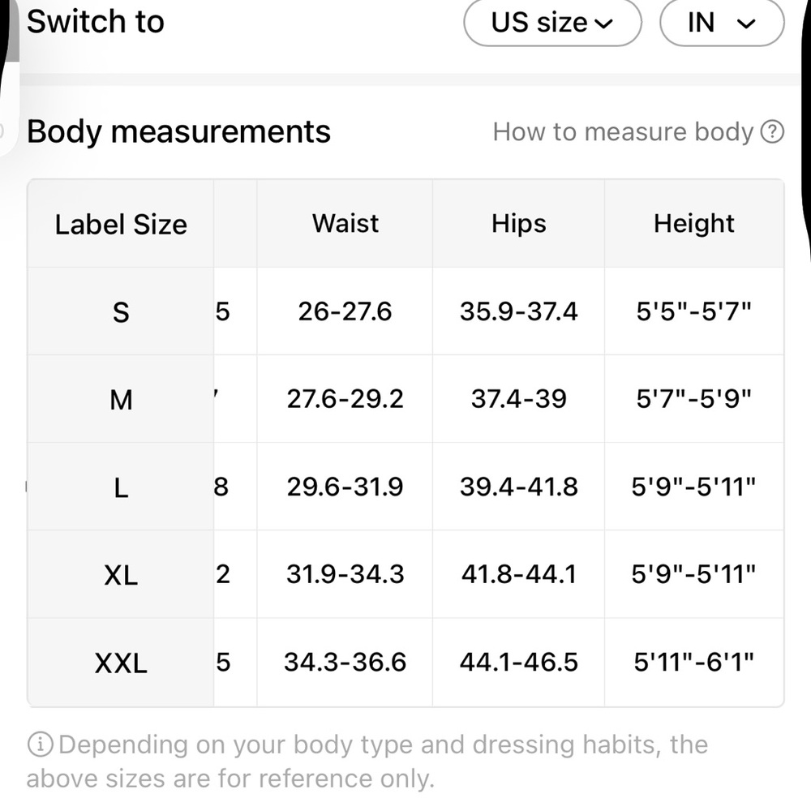
Task: Click the Waist column header
Action: coord(345,224)
